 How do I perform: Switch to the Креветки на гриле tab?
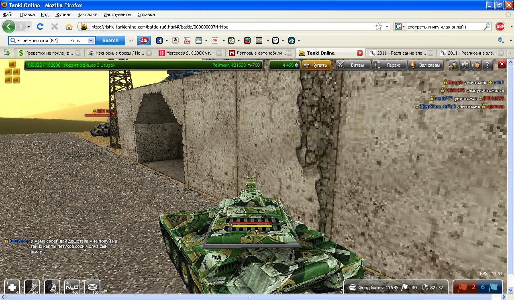(49, 53)
